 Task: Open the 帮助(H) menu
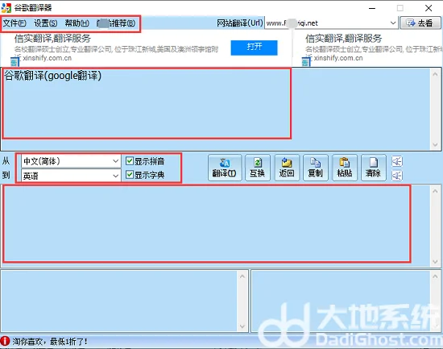[x=77, y=23]
